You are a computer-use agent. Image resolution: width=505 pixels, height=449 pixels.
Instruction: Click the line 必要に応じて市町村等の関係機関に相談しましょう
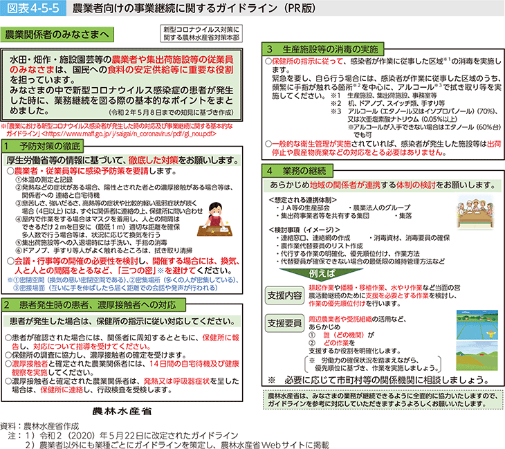coord(379,380)
